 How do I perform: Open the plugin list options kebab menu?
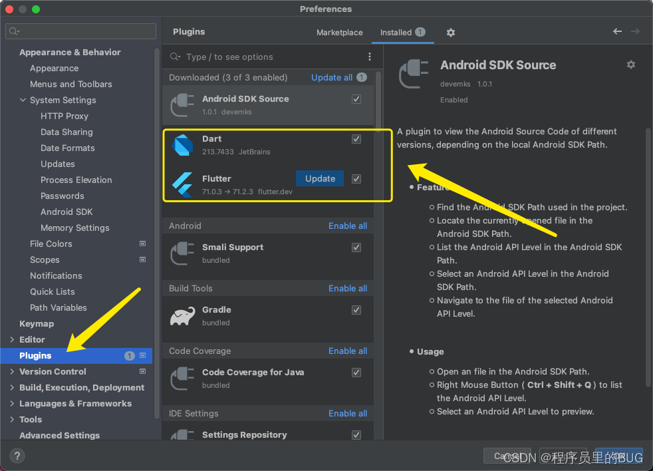click(x=370, y=57)
